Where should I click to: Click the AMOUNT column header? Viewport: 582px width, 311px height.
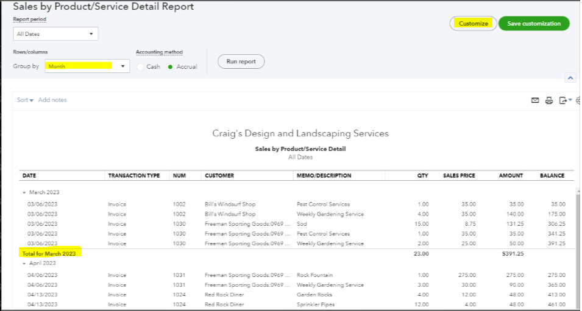pos(511,176)
